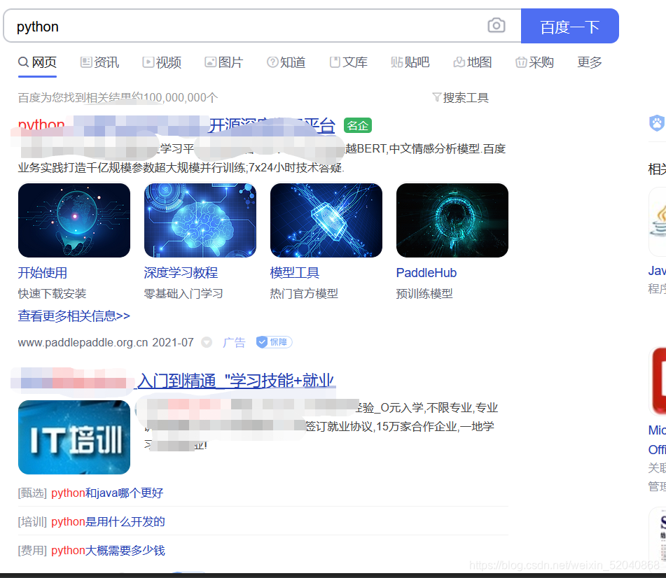The width and height of the screenshot is (666, 578).
Task: Switch to the 地图 tab
Action: (473, 62)
